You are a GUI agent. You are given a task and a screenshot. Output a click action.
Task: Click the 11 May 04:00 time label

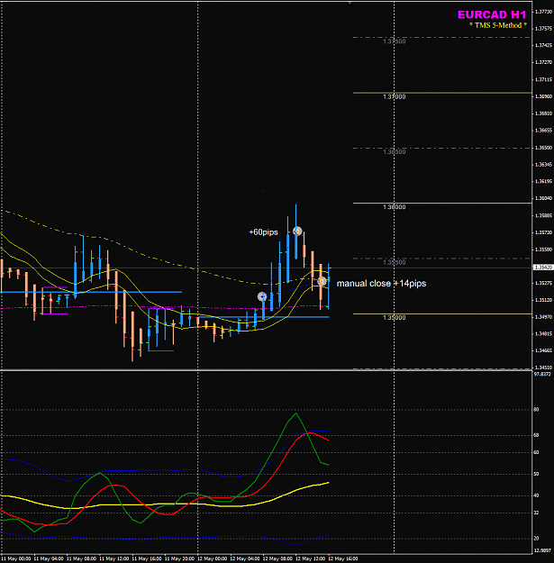tap(49, 559)
